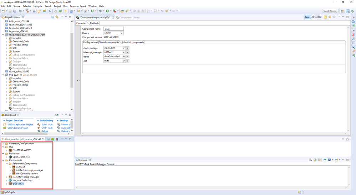The image size is (356, 195).
Task: Click the Generate code icon in Components view
Action: (53, 139)
